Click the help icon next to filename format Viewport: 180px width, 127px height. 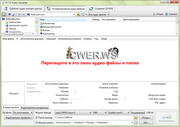(x=136, y=123)
